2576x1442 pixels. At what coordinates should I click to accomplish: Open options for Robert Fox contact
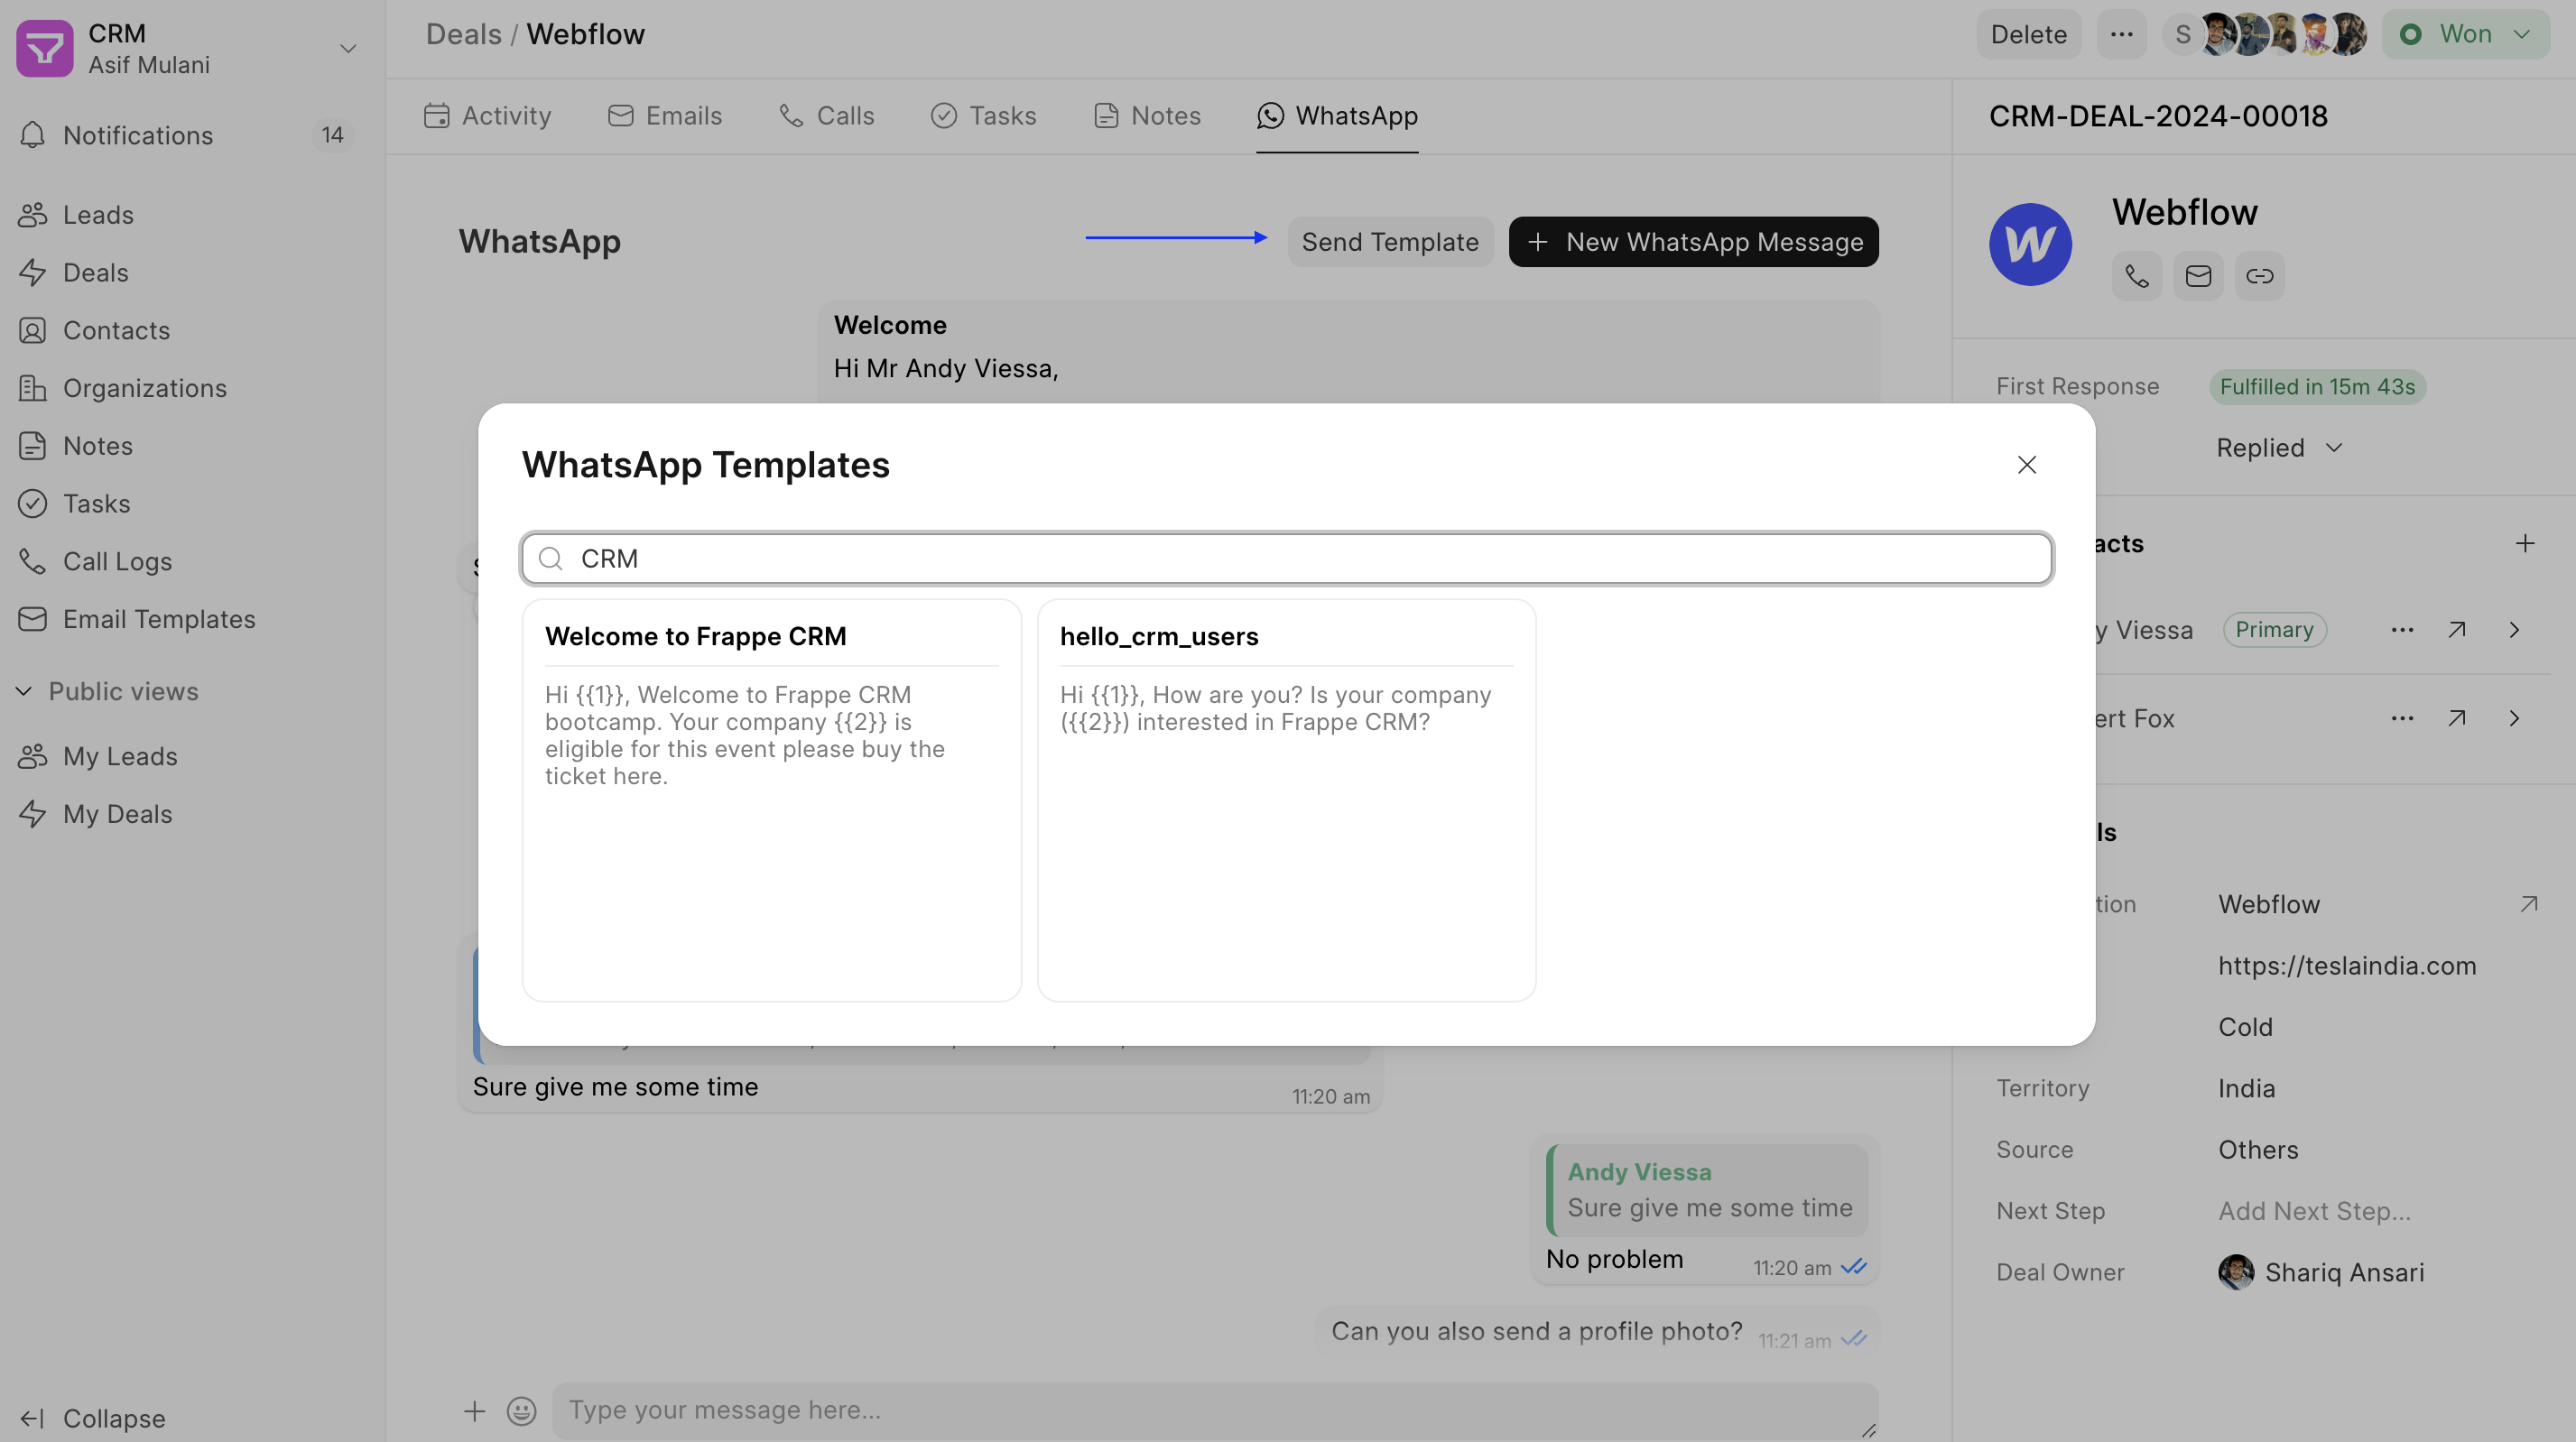coord(2402,718)
